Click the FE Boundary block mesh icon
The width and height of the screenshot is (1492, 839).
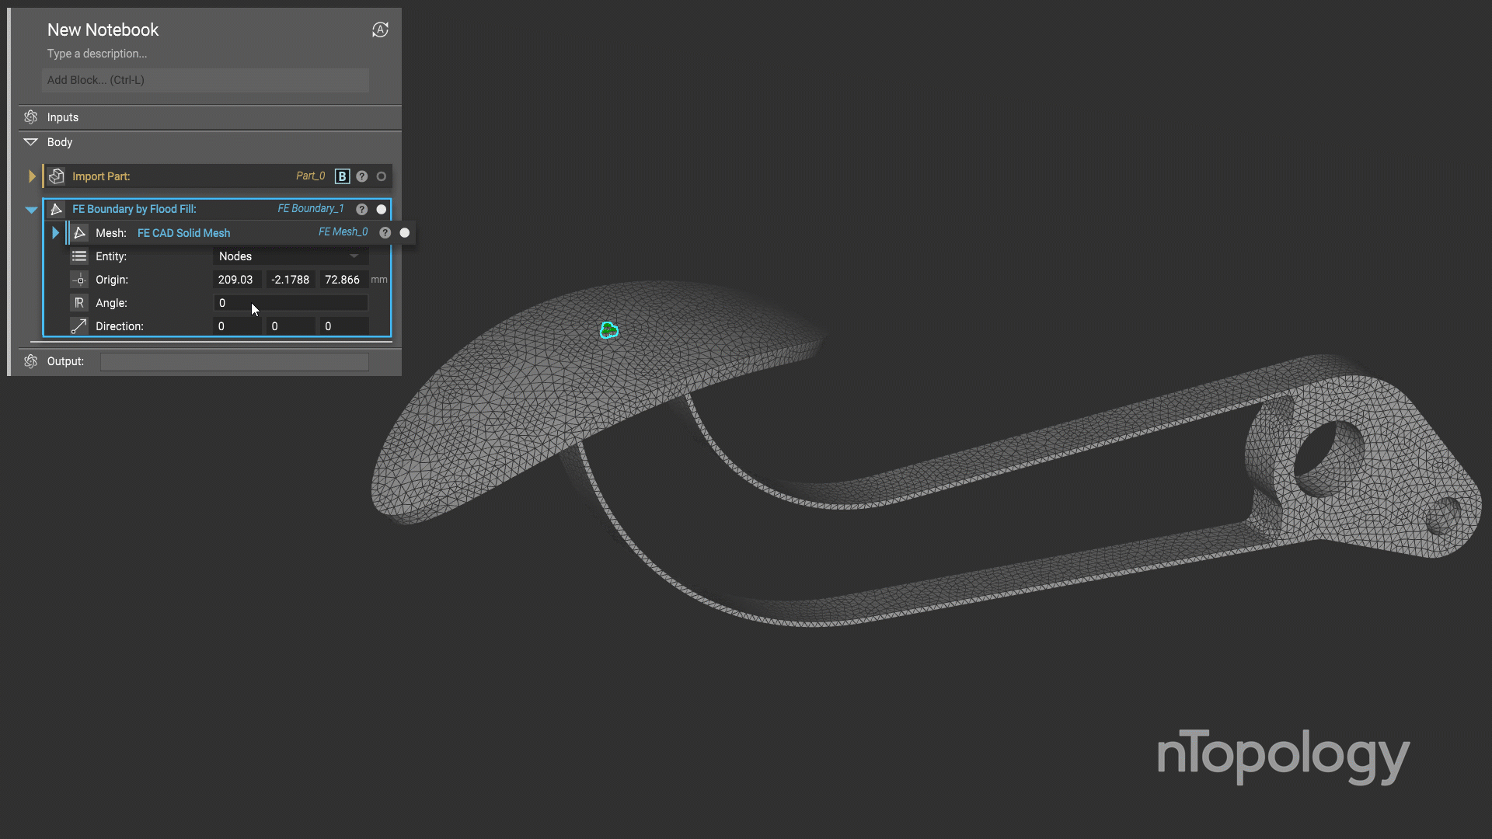pos(57,209)
